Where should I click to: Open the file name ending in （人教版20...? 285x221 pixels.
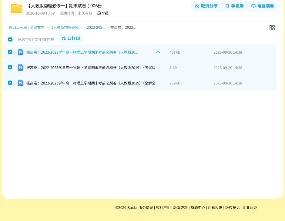(82, 52)
